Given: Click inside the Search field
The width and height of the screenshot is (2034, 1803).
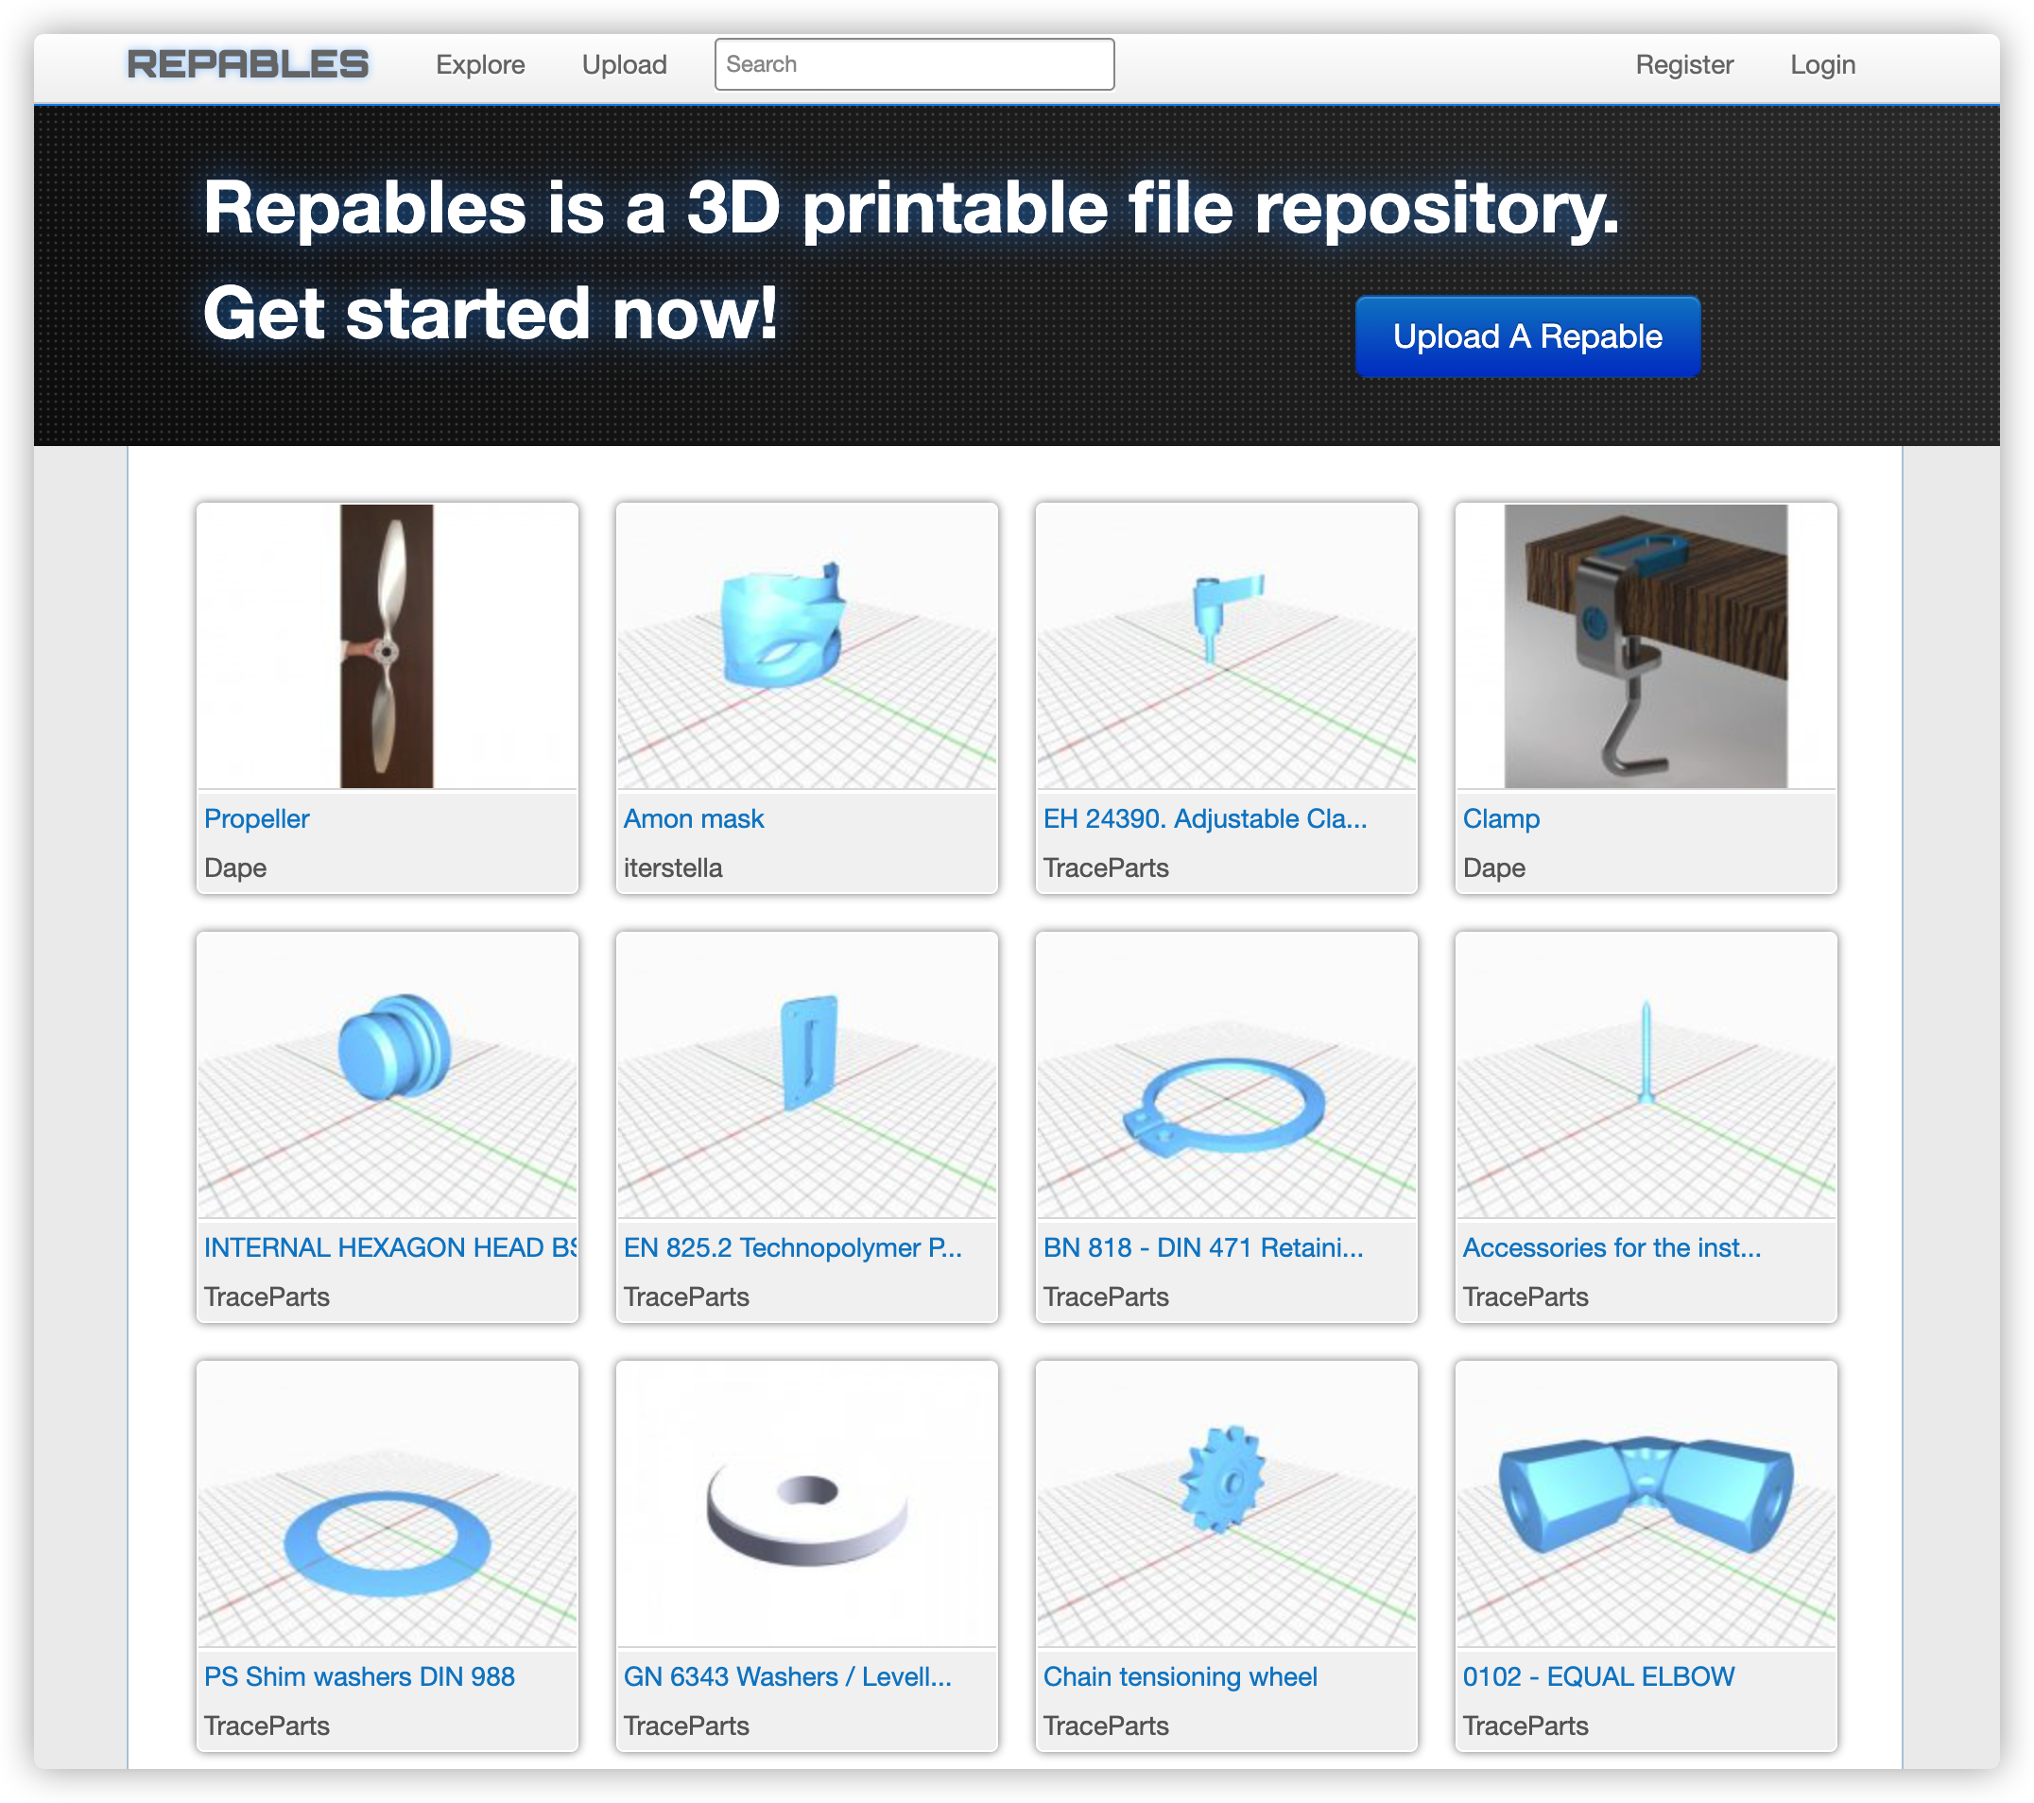Looking at the screenshot, I should [x=914, y=62].
